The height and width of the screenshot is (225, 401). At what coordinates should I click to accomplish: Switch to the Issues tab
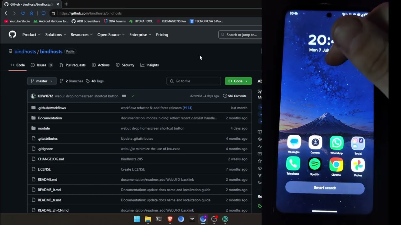(42, 65)
